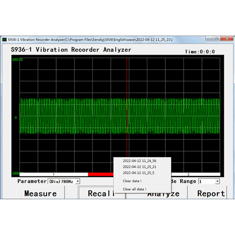Expand the Range dropdown showing 1

pyautogui.click(x=217, y=181)
